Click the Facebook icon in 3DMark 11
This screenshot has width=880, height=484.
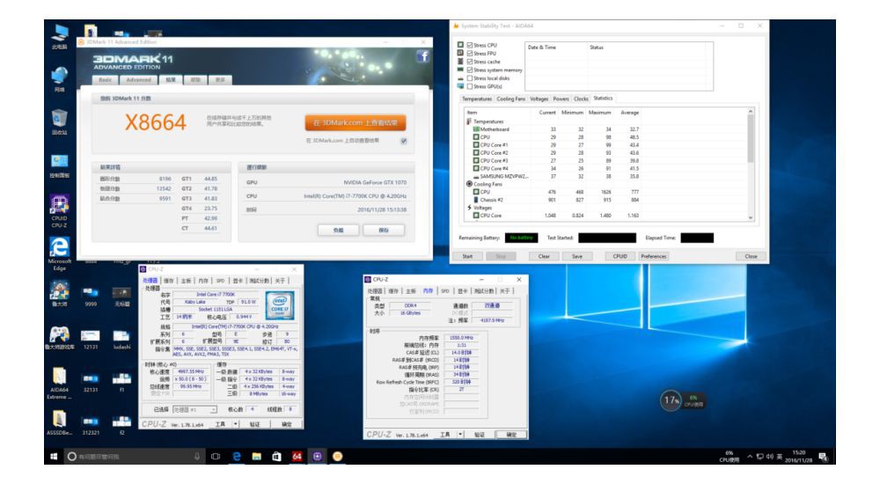coord(421,56)
